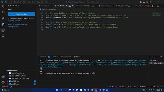164x92 pixels.
Task: Open the Windows Start menu
Action: 57,90
